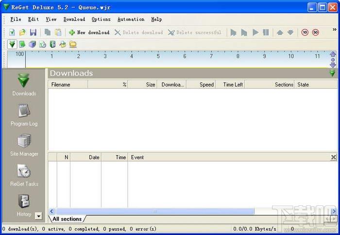The image size is (340, 235).
Task: Open the Edit menu
Action: (x=34, y=19)
